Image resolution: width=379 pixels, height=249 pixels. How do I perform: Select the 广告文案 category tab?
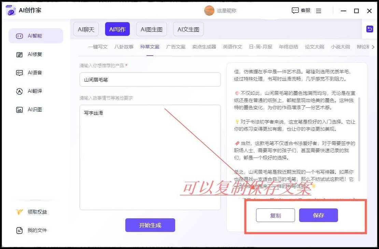point(176,47)
